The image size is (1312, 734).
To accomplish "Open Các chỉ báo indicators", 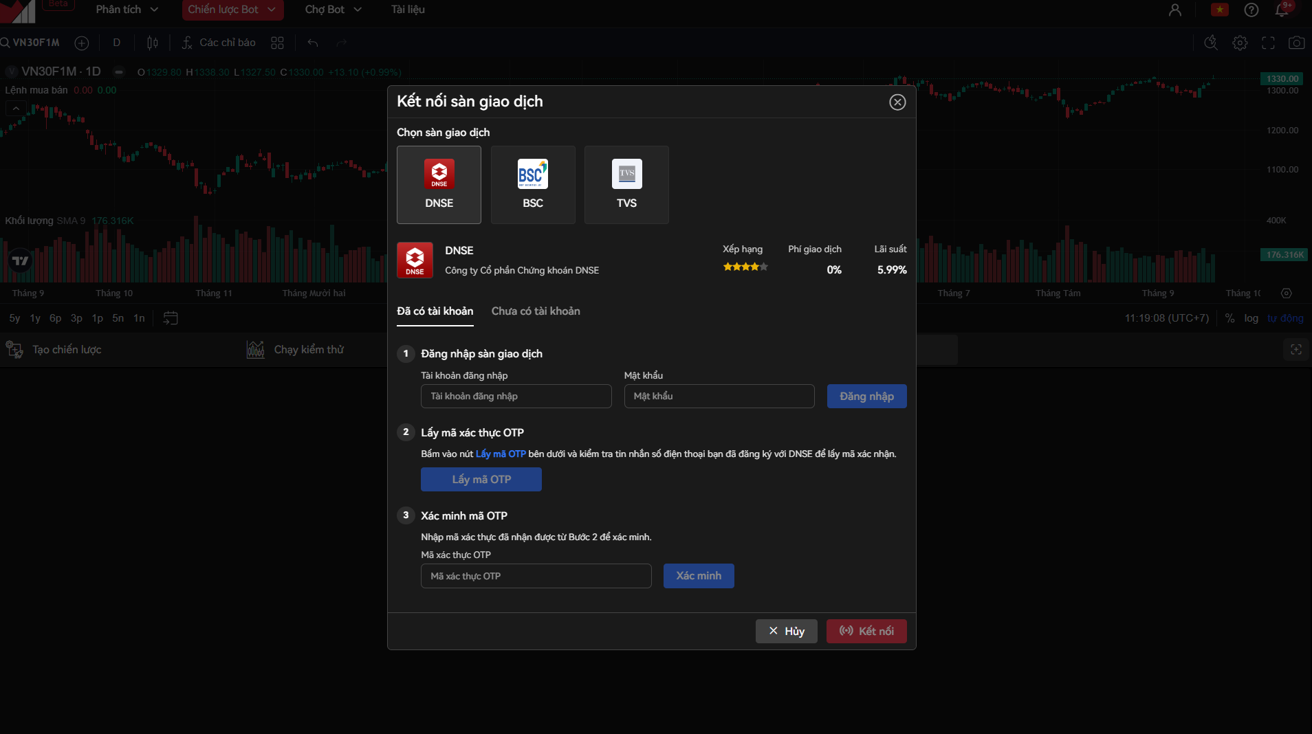I will click(x=219, y=43).
